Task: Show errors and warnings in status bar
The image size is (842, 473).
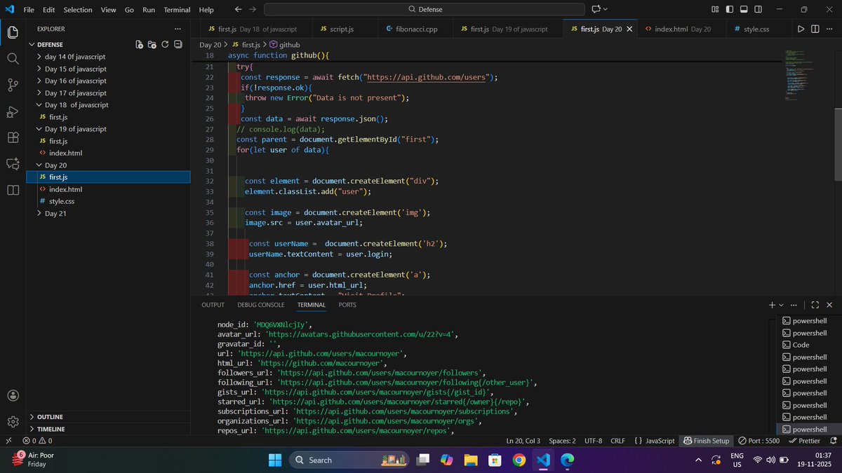Action: click(37, 441)
